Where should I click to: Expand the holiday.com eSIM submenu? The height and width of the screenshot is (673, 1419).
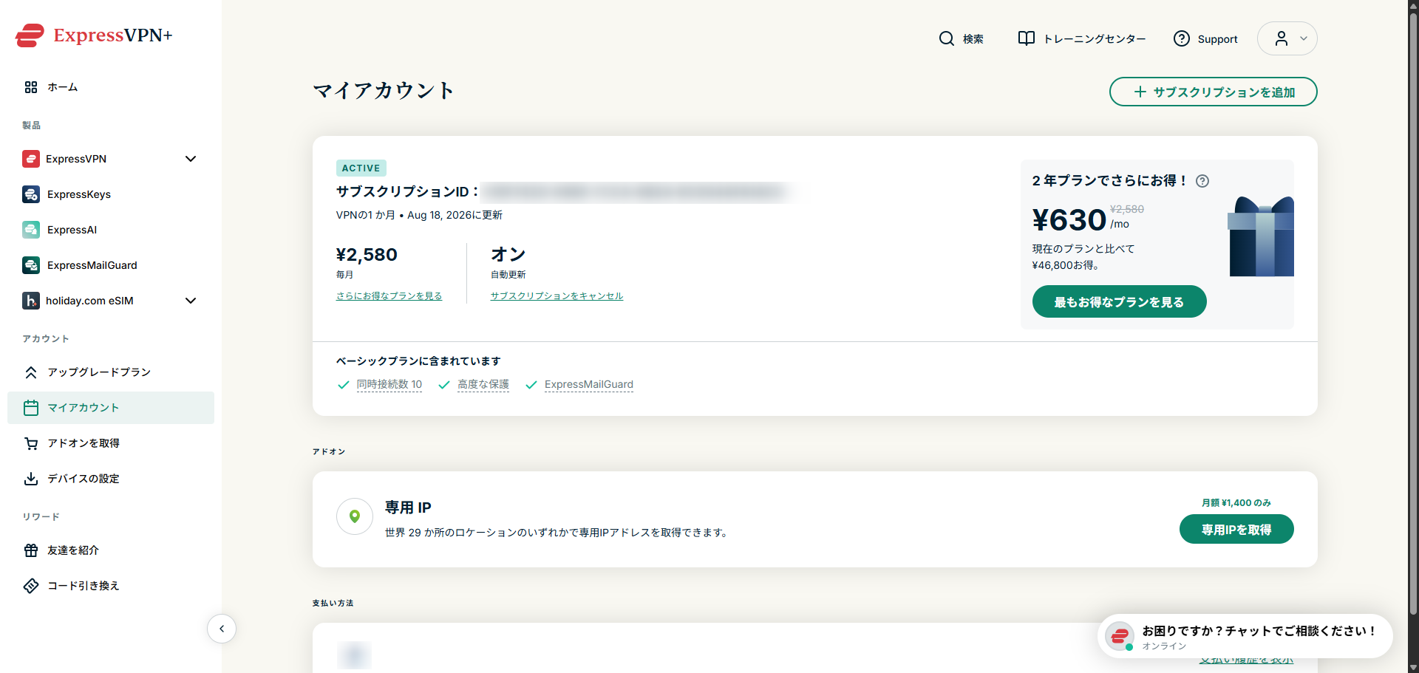191,301
